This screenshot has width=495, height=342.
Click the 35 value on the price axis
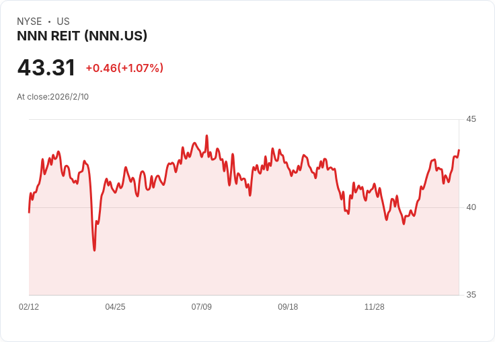coord(471,295)
